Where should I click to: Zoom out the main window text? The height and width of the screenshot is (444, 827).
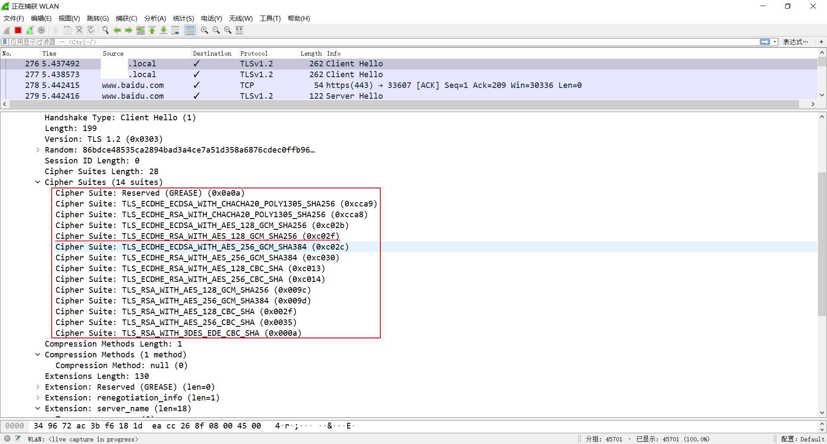point(216,30)
